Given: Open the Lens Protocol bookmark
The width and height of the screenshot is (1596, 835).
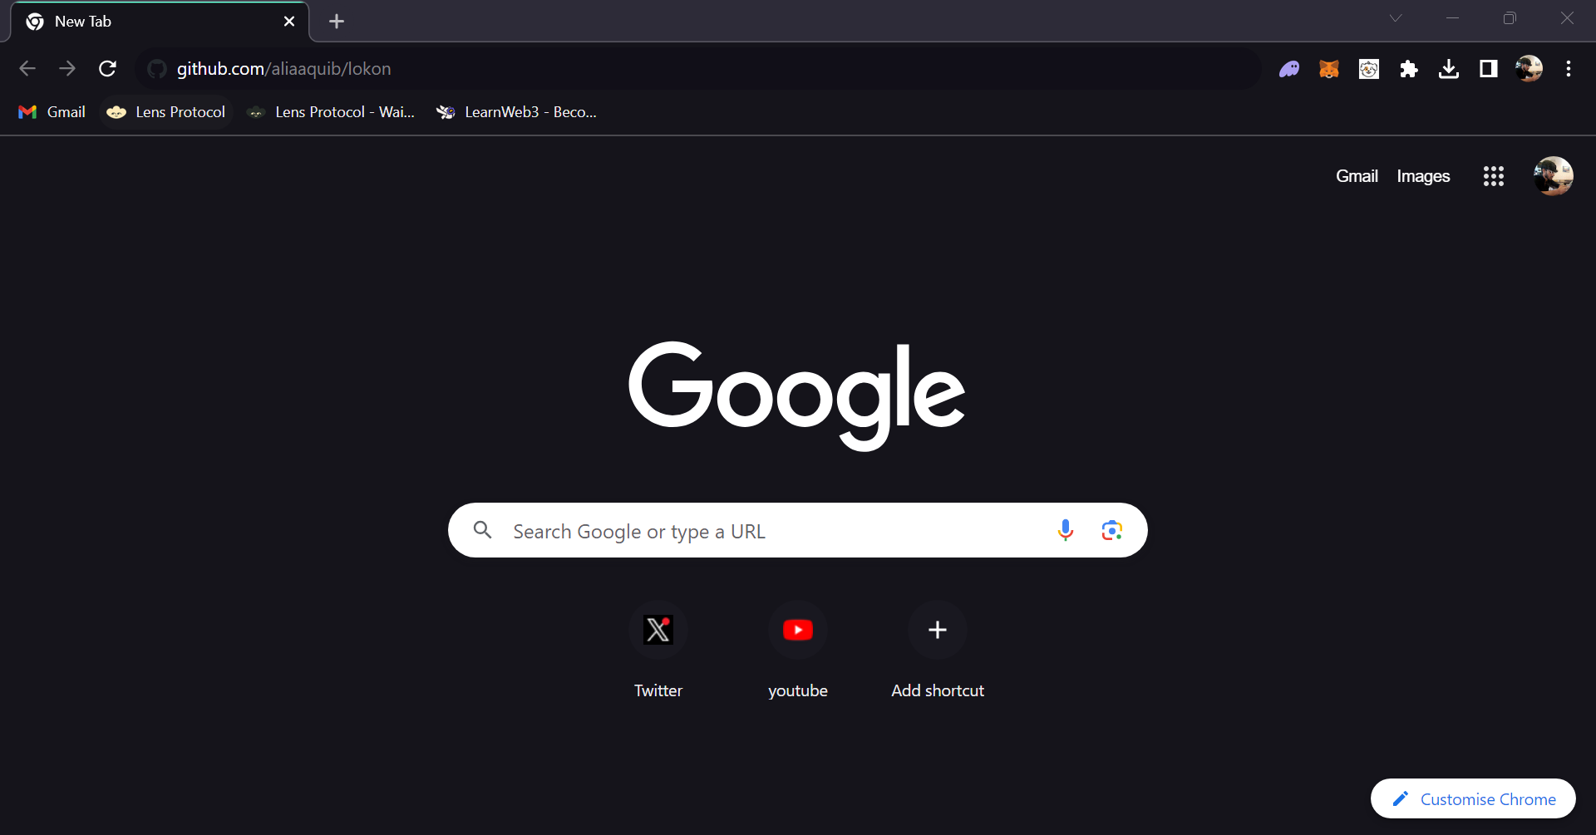Looking at the screenshot, I should [x=166, y=112].
